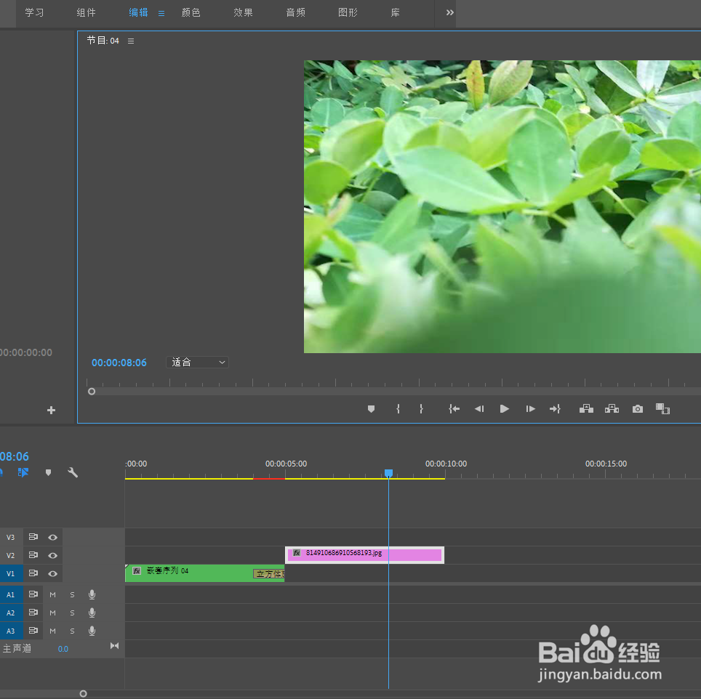This screenshot has height=699, width=701.
Task: Switch to the 学习 workspace
Action: coord(34,12)
